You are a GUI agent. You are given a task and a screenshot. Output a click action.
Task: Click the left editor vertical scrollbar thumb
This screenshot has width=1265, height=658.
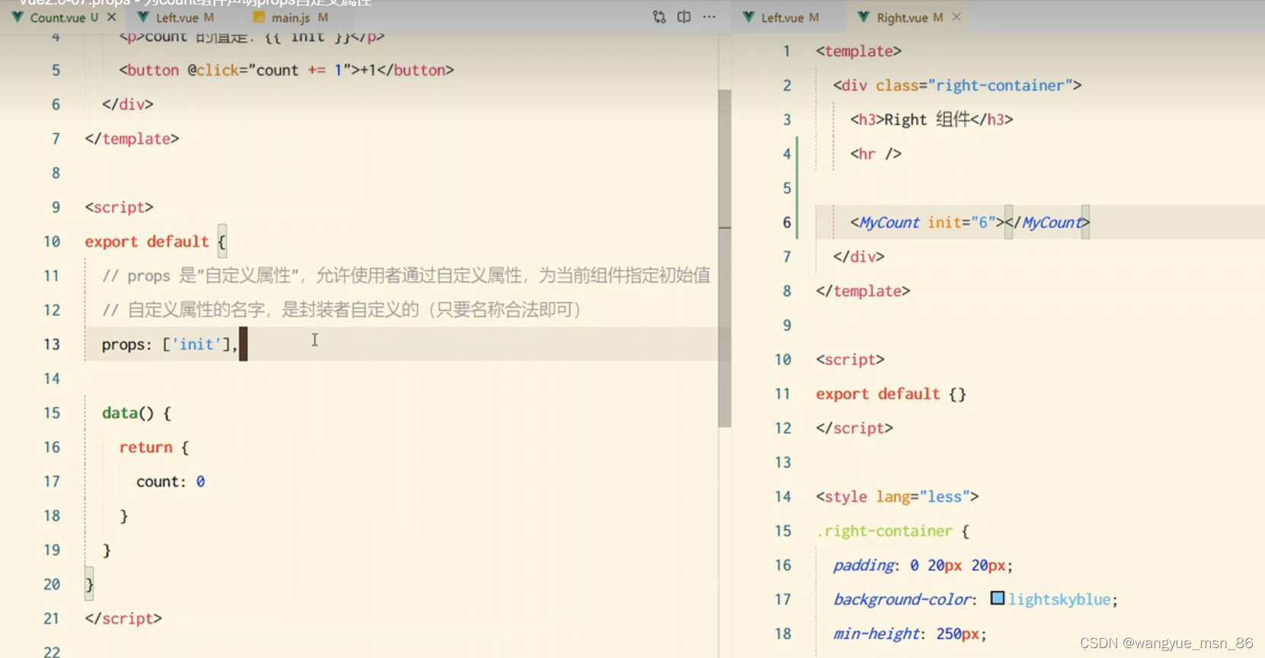pos(724,258)
